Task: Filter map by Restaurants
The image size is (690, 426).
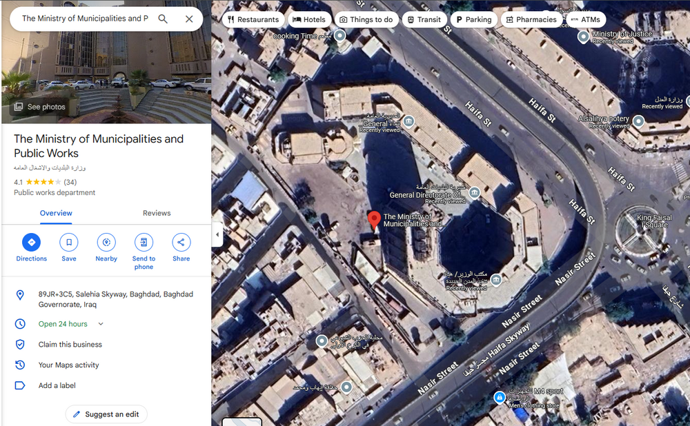Action: tap(253, 19)
